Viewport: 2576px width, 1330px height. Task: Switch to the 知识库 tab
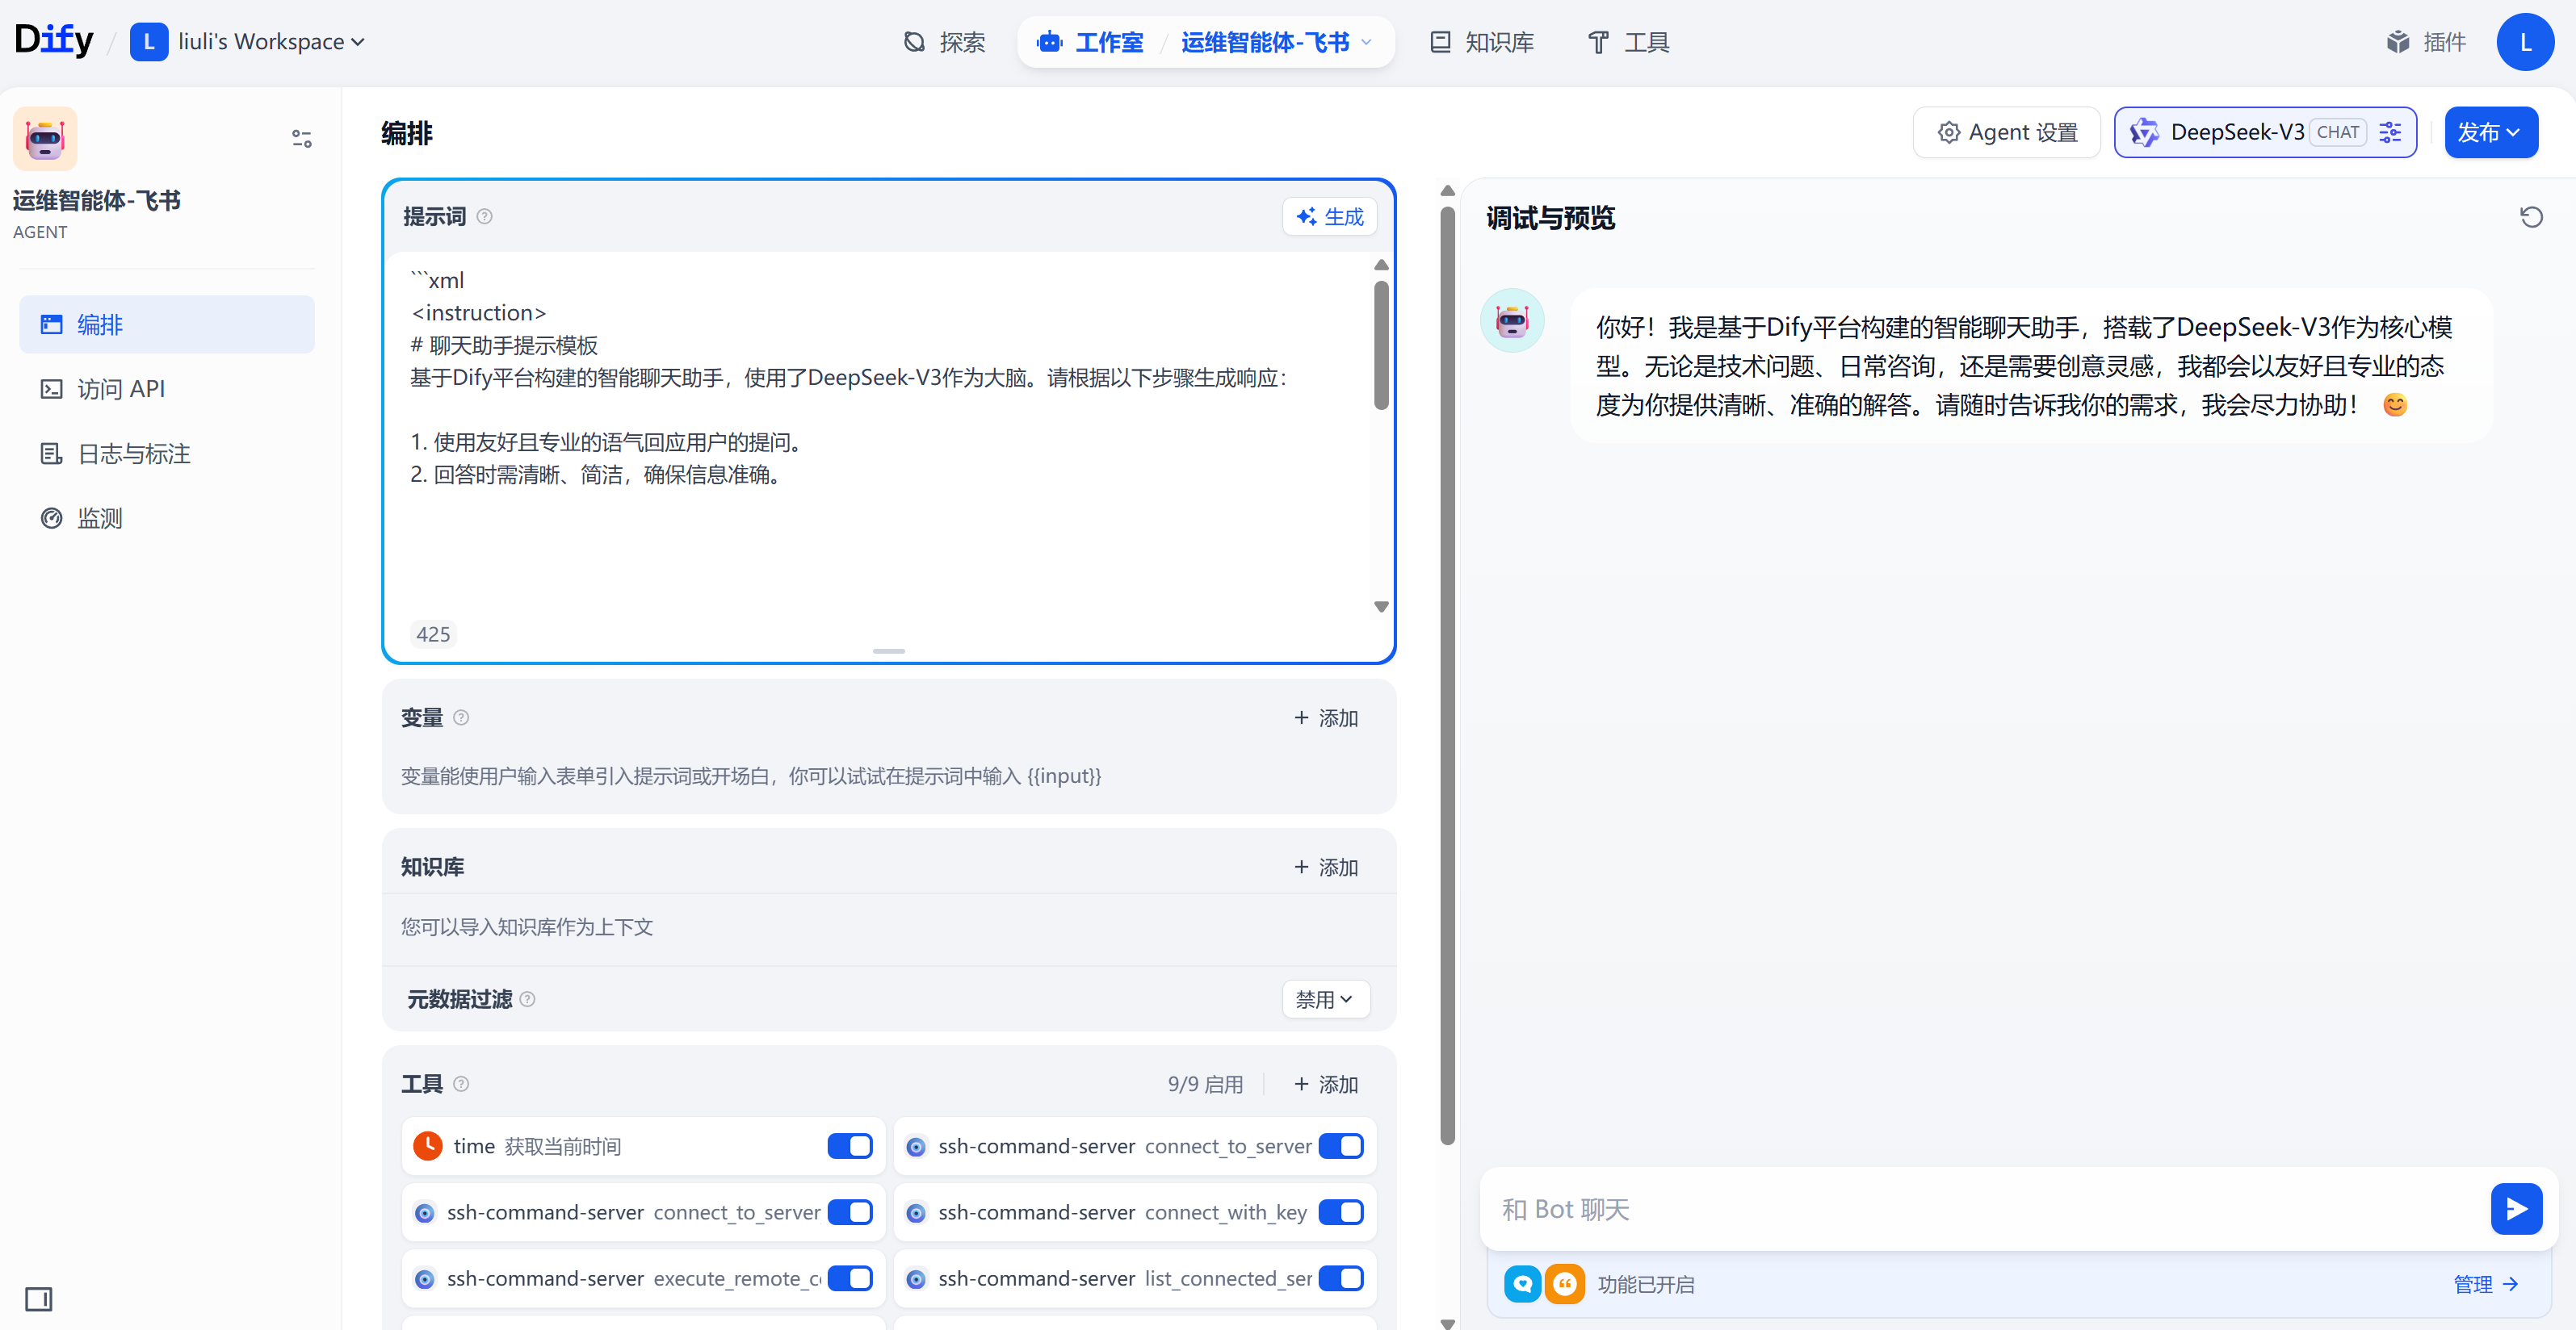click(1482, 42)
